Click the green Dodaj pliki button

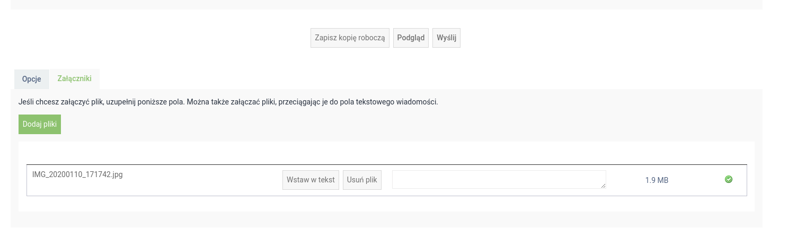tap(40, 124)
